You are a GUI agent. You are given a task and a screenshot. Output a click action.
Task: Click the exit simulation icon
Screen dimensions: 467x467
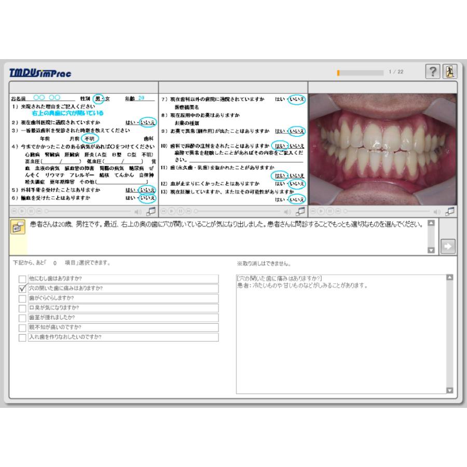450,72
